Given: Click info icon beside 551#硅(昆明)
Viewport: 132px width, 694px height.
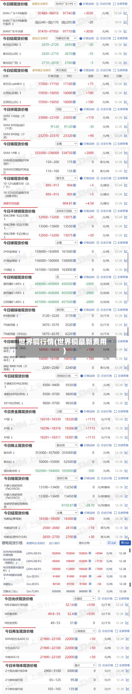Looking at the screenshot, I should [22, 403].
